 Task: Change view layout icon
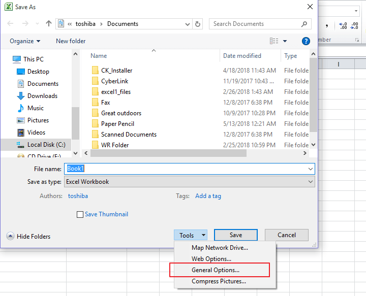[x=274, y=41]
